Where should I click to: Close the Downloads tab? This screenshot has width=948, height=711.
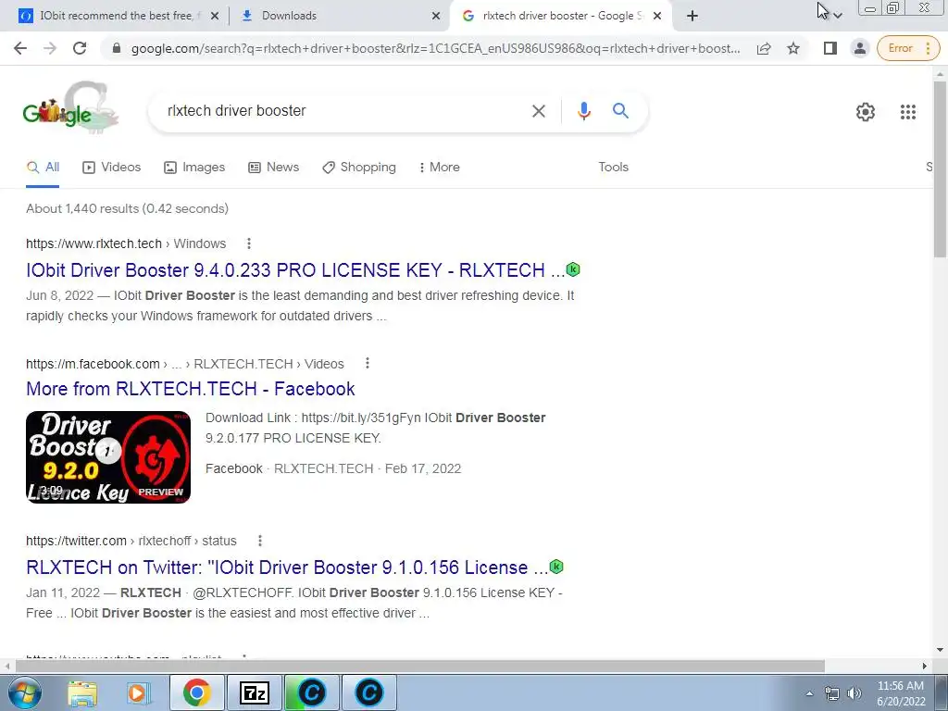point(436,16)
